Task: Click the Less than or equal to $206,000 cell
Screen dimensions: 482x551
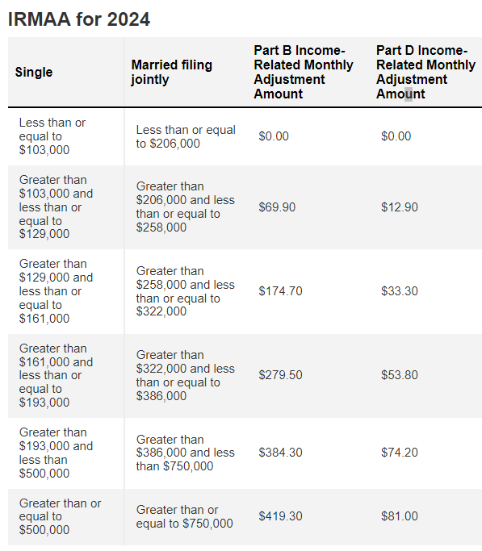Action: [186, 136]
